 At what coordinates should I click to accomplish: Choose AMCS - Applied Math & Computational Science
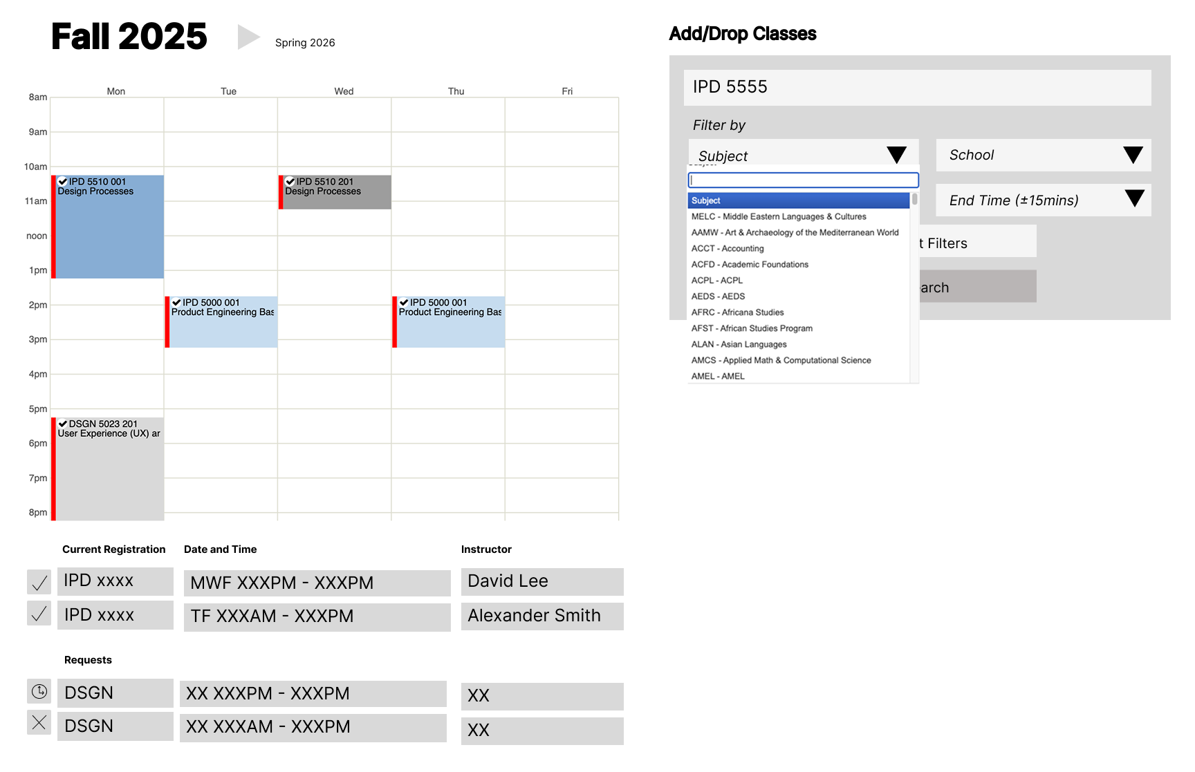click(x=781, y=361)
